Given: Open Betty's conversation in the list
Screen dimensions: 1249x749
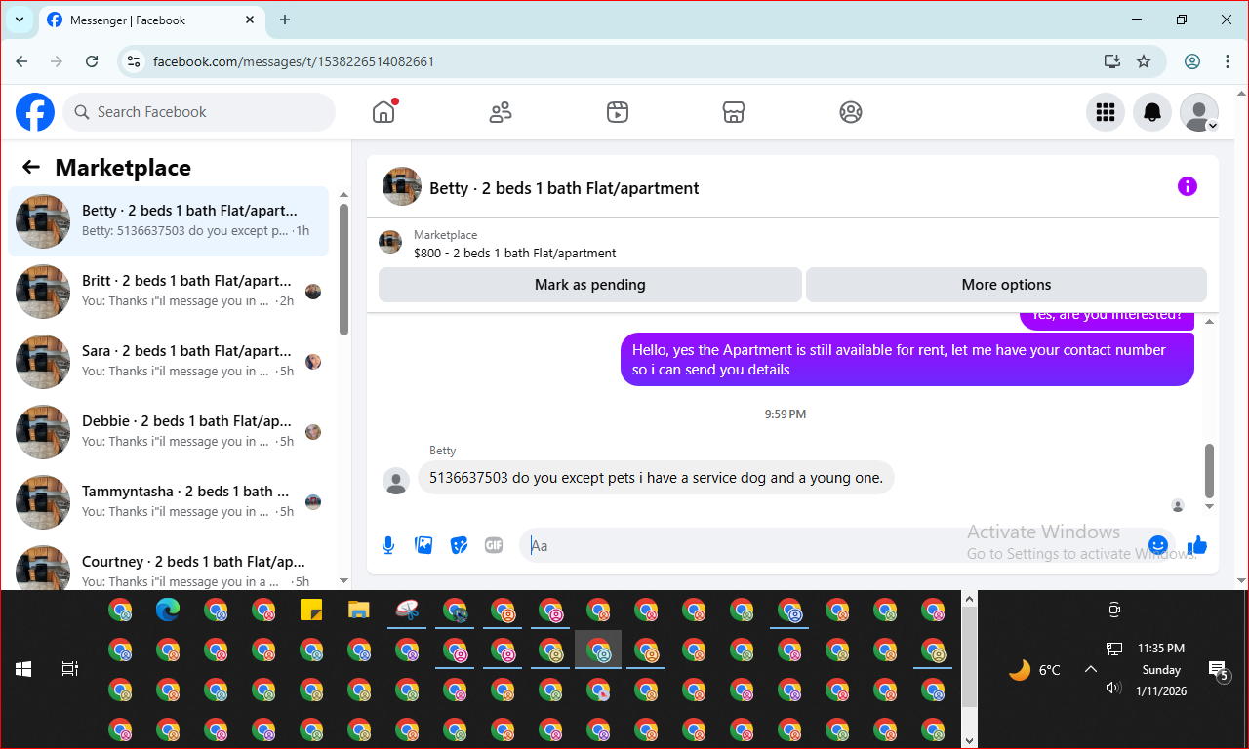Looking at the screenshot, I should 169,221.
